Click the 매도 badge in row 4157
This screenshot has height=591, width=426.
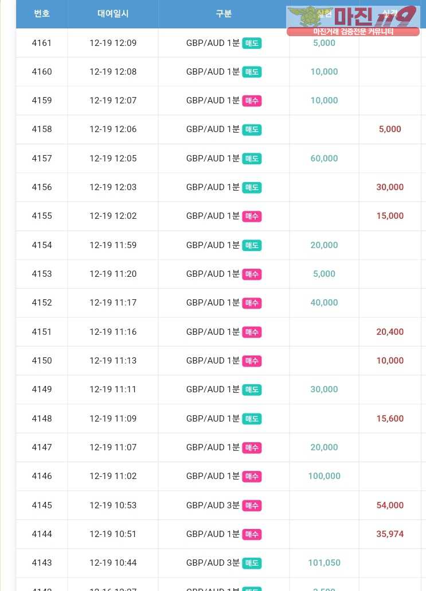pos(252,159)
